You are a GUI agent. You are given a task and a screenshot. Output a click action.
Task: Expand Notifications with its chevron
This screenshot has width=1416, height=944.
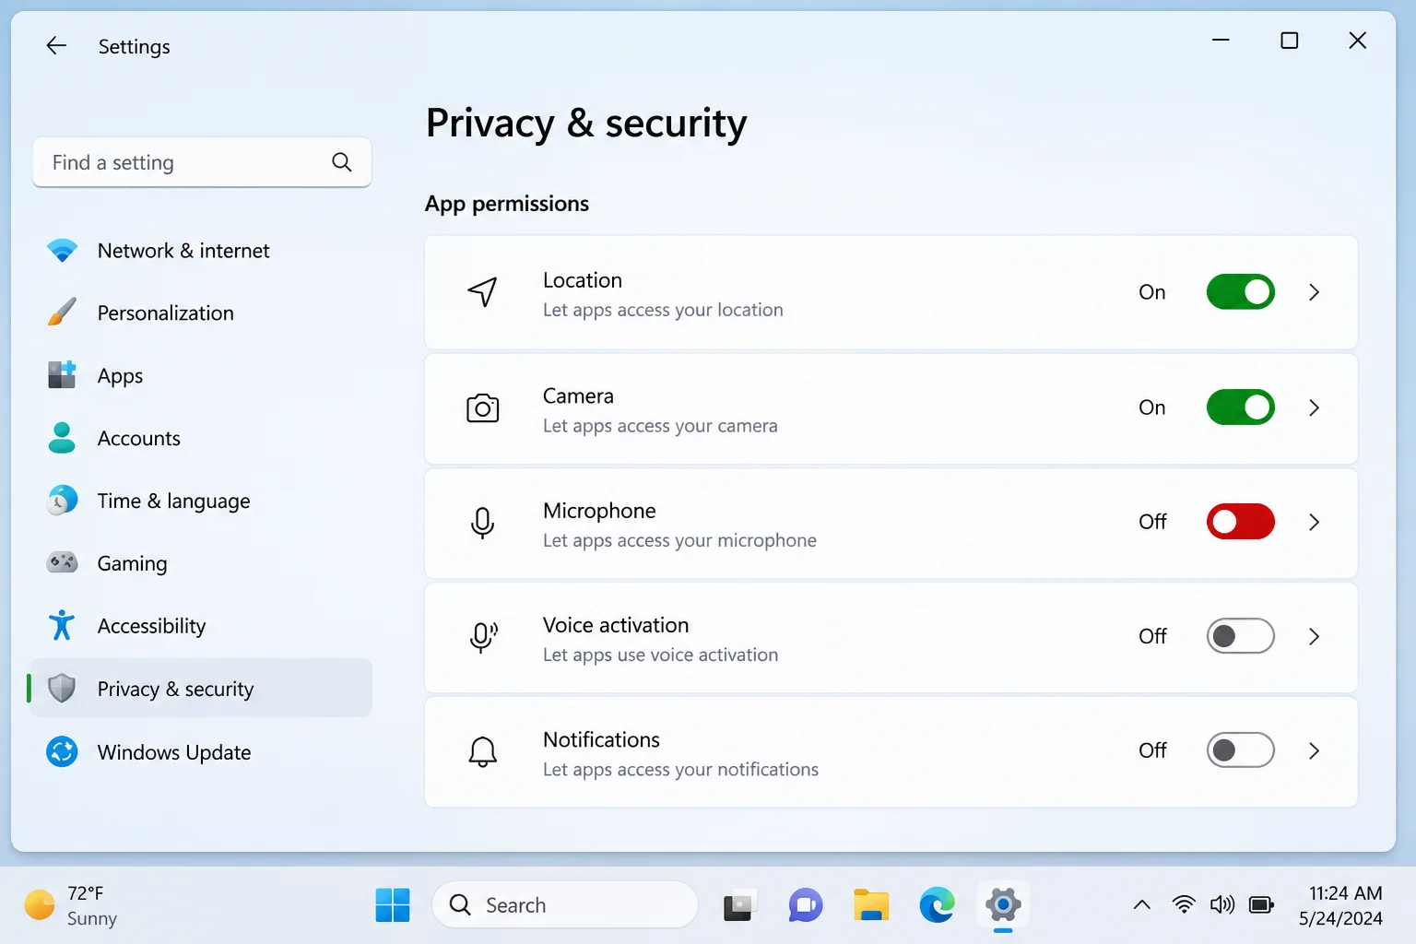tap(1315, 750)
